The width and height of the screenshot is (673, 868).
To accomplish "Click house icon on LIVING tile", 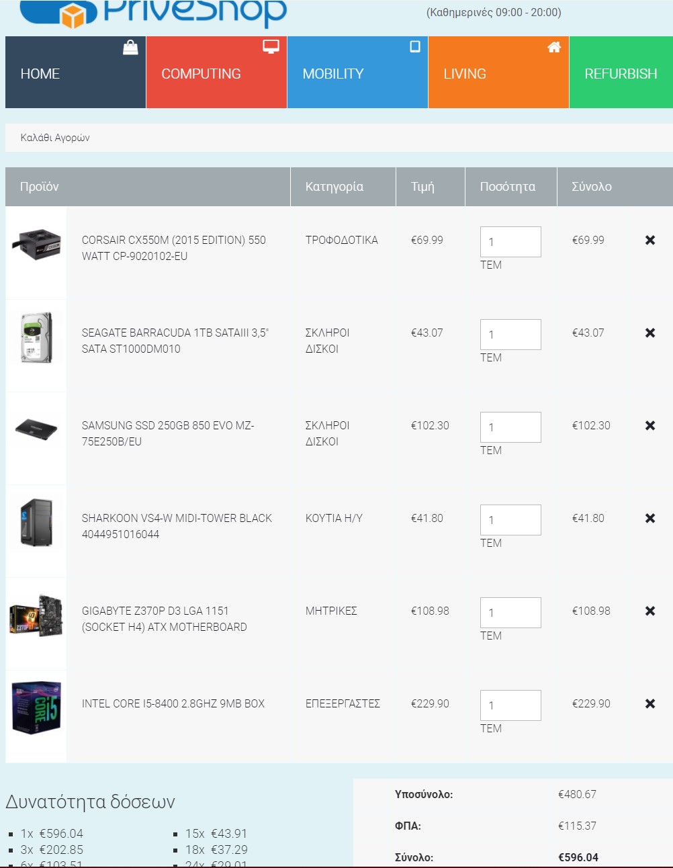I will pos(554,46).
